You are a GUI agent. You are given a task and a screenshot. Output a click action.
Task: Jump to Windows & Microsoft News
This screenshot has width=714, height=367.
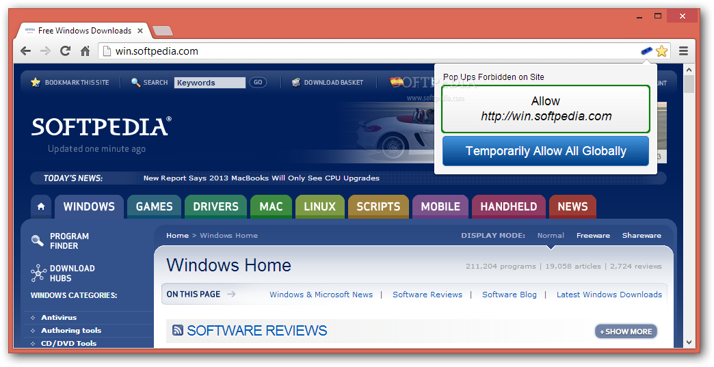click(x=321, y=295)
